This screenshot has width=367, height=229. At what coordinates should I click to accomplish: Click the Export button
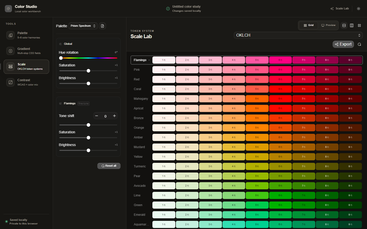tap(343, 44)
